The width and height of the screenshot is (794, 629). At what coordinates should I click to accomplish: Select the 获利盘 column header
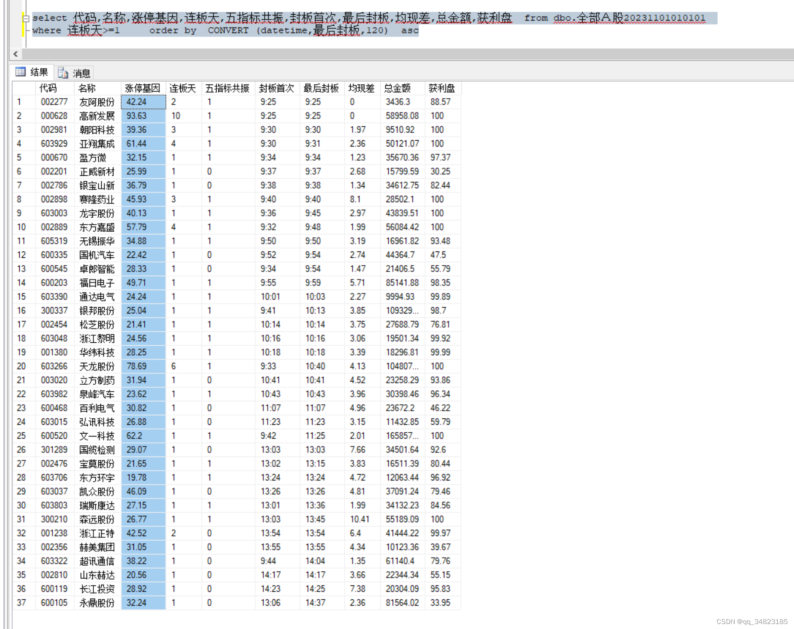pos(443,88)
